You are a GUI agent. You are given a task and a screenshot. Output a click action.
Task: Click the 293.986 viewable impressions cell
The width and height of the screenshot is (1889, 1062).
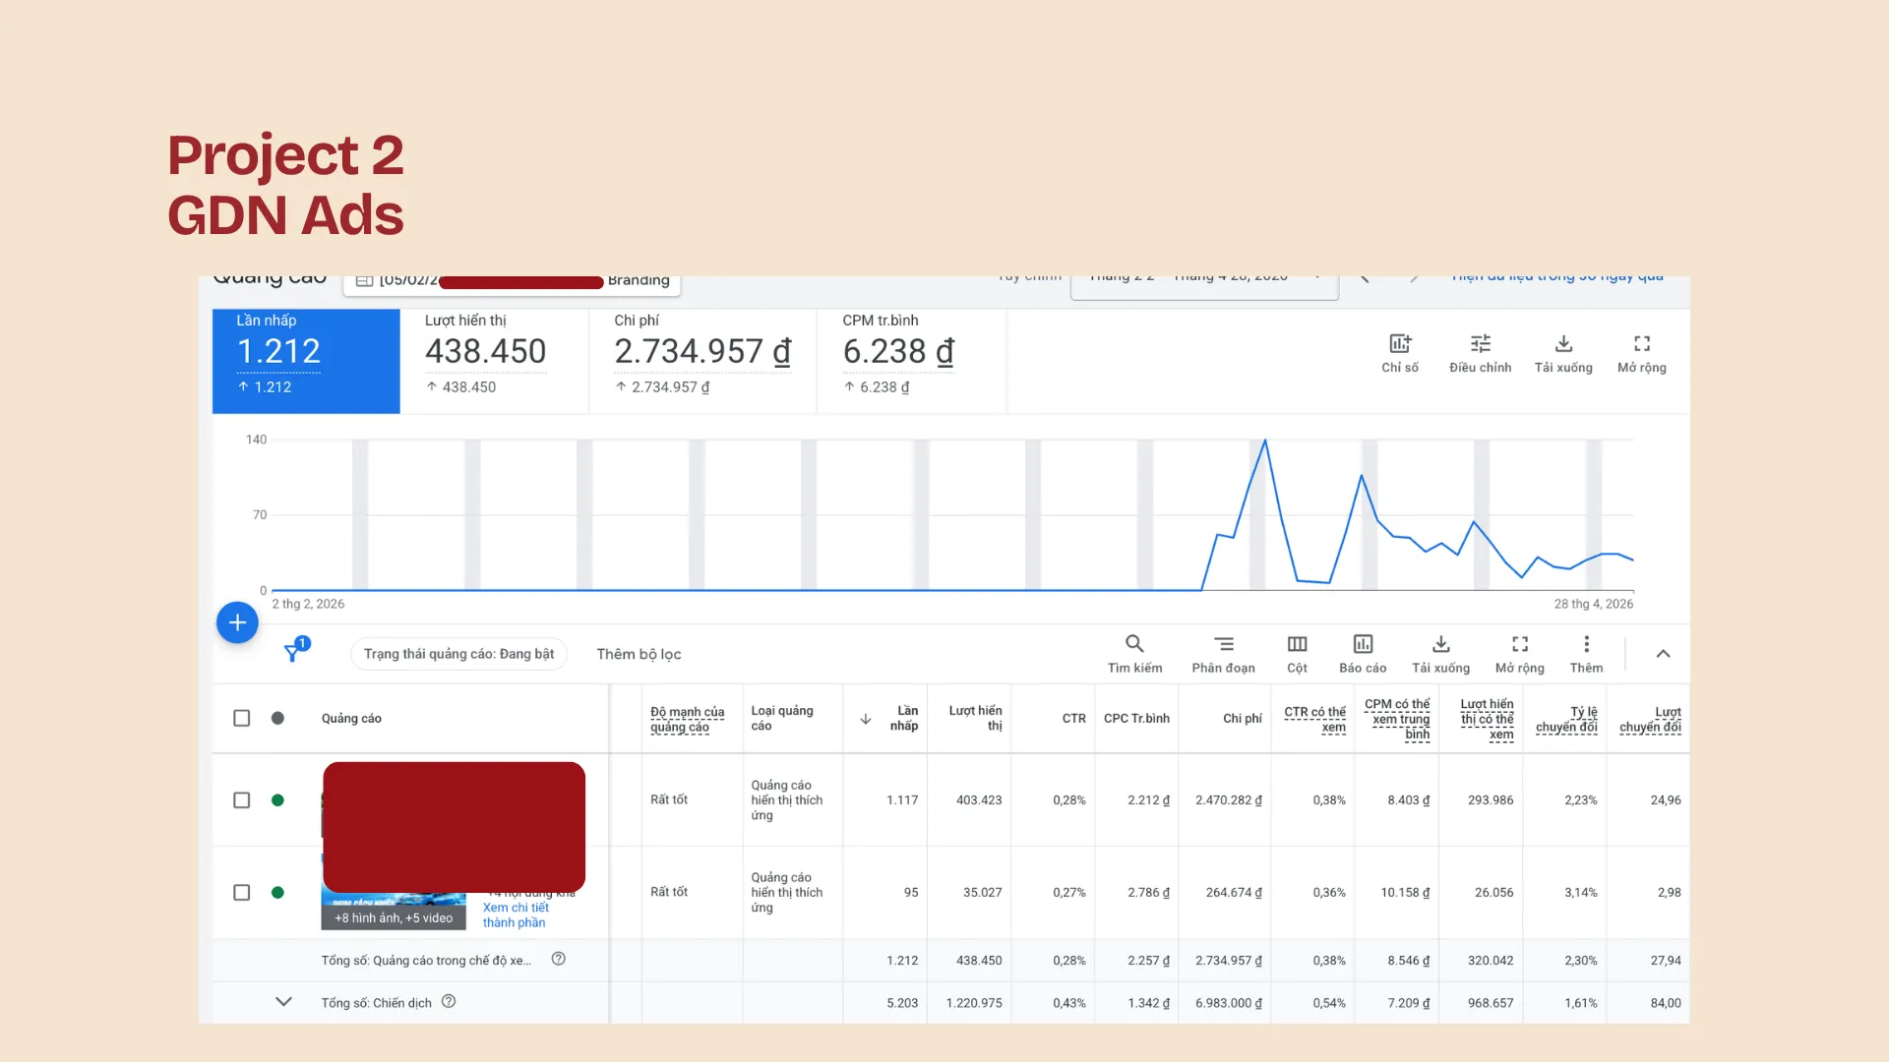(1491, 800)
